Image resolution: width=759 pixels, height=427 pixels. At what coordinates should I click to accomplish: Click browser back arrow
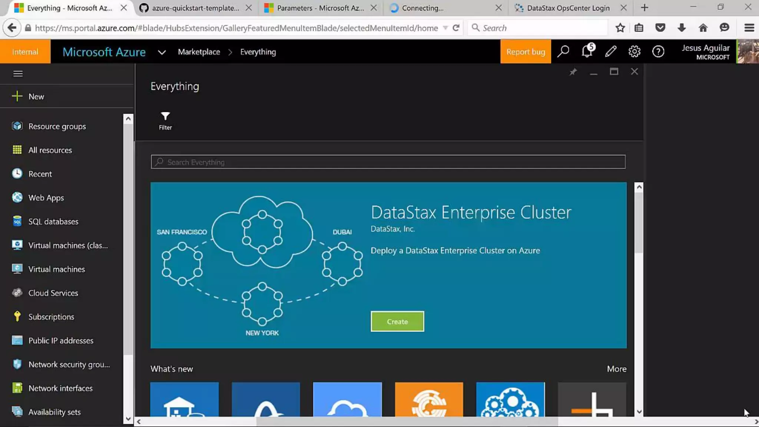point(12,28)
